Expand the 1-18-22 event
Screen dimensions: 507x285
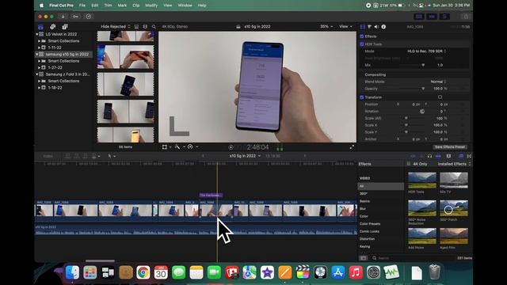point(39,88)
